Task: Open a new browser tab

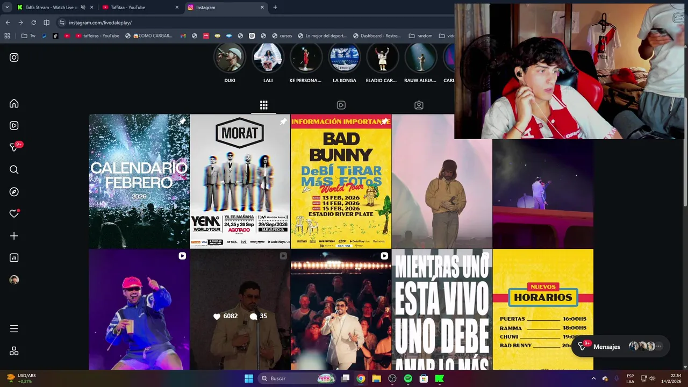Action: click(x=275, y=8)
